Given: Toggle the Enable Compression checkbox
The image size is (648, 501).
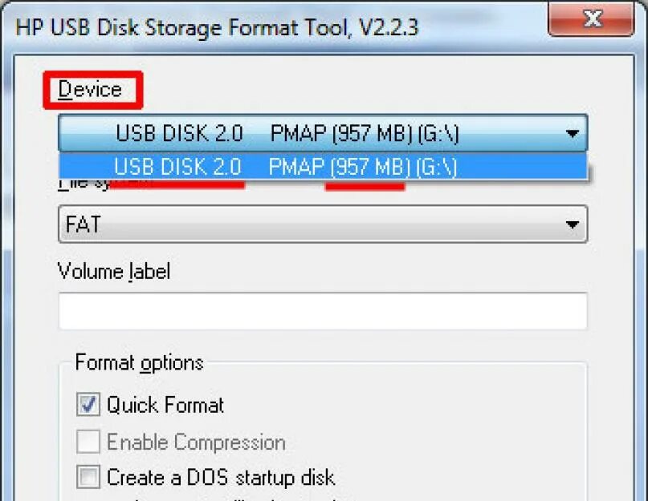Looking at the screenshot, I should tap(88, 442).
